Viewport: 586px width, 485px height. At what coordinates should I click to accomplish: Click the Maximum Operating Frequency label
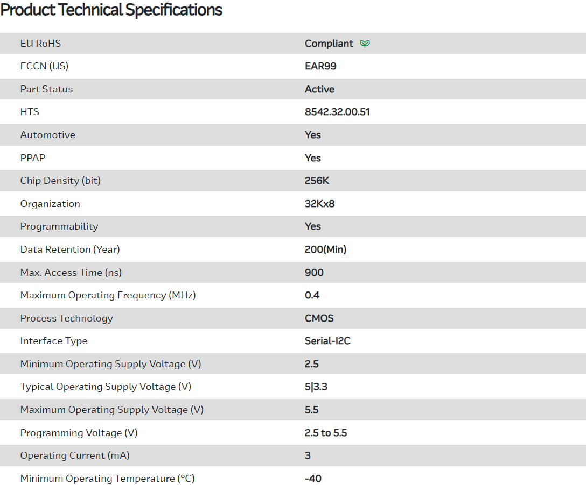coord(108,295)
